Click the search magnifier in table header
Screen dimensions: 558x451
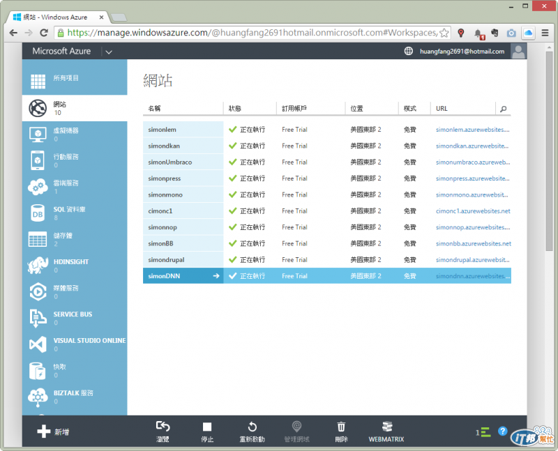point(503,109)
